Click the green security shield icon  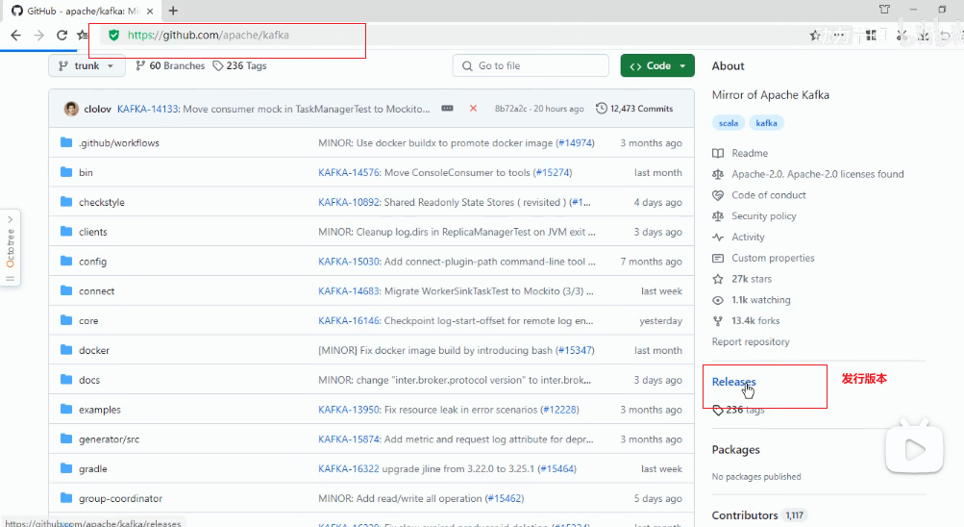point(113,35)
